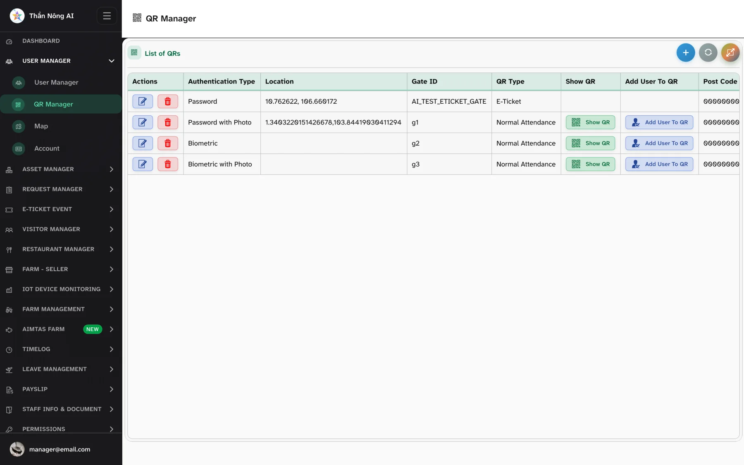
Task: Click the Map sidebar icon
Action: click(19, 126)
